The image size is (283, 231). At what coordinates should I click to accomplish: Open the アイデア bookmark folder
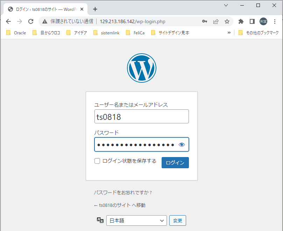[x=77, y=33]
